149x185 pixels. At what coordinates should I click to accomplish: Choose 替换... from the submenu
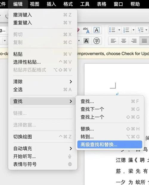click(x=110, y=129)
